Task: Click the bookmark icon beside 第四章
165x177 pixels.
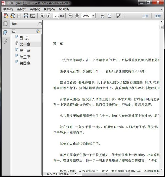Action: coord(17,62)
